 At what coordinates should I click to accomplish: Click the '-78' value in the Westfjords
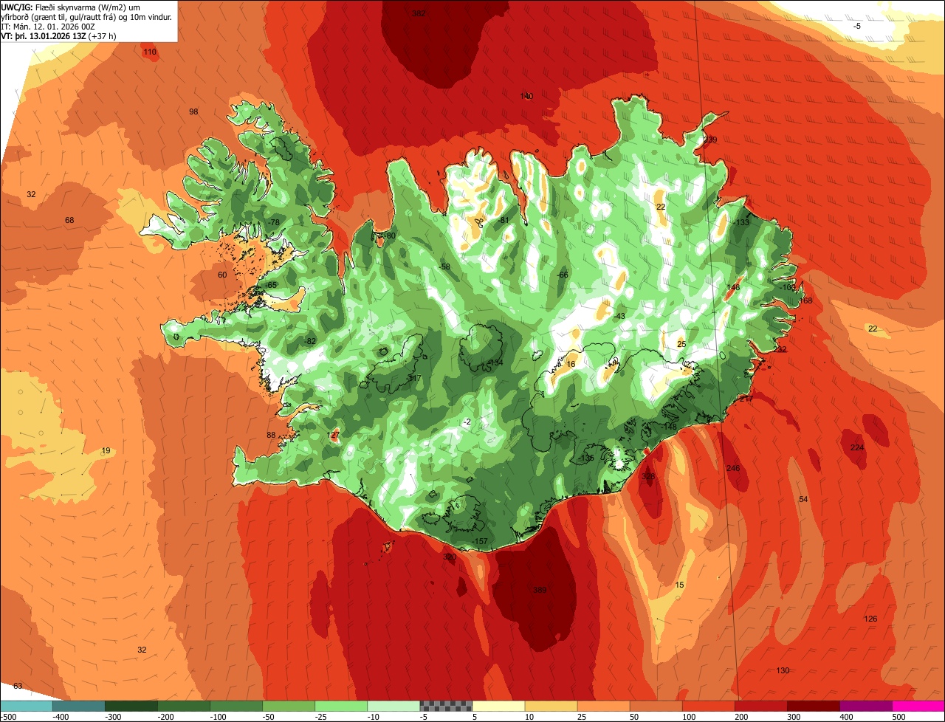274,222
